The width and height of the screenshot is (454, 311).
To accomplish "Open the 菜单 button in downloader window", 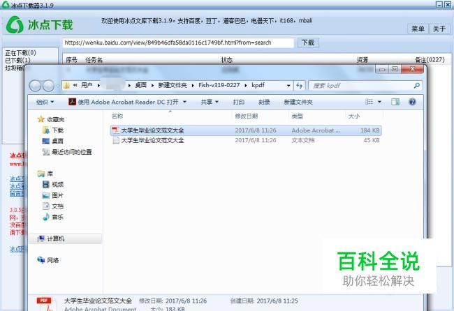I will coord(418,29).
